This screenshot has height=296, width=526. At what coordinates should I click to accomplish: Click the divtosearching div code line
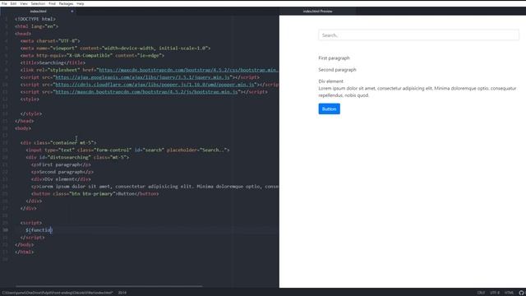pyautogui.click(x=77, y=157)
